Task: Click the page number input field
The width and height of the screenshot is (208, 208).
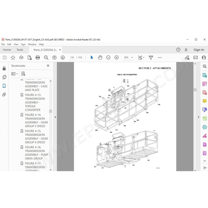Action: (72, 58)
